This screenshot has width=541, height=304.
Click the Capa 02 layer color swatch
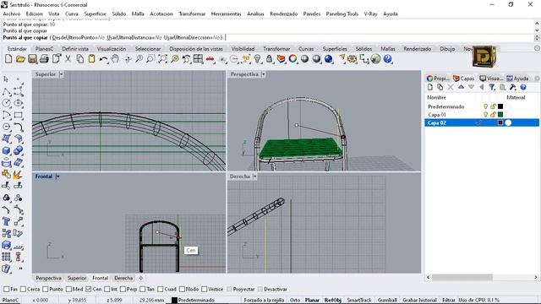(500, 122)
